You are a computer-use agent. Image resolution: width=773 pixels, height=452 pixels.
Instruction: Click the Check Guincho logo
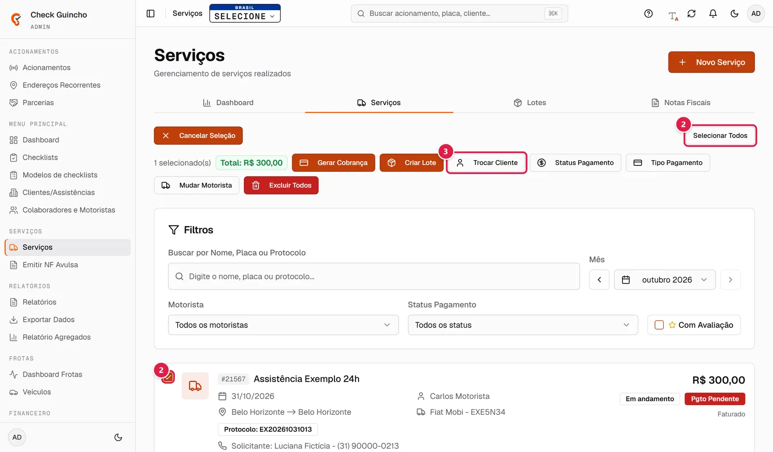[x=16, y=19]
